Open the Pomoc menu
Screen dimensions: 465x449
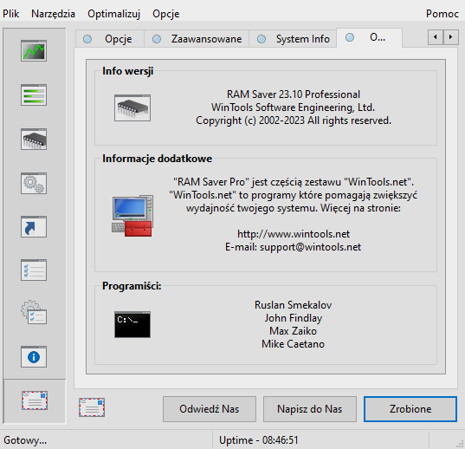442,14
